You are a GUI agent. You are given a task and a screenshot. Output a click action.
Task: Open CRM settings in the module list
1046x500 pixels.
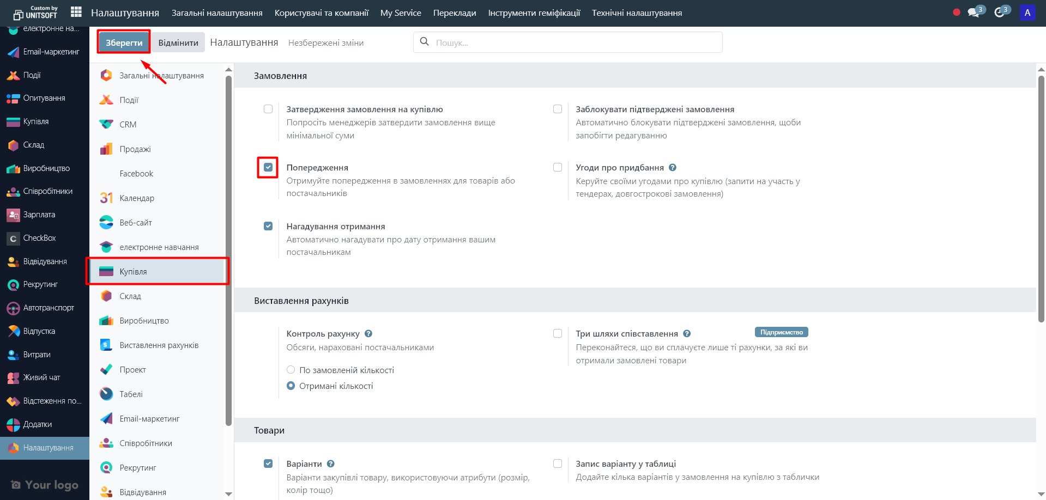tap(128, 125)
